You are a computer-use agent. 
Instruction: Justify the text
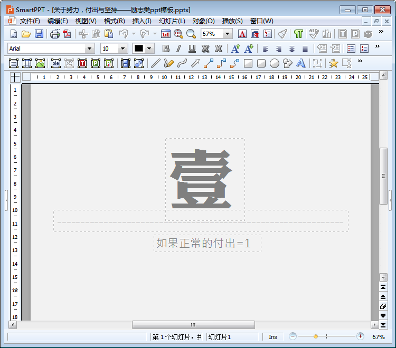click(305, 49)
